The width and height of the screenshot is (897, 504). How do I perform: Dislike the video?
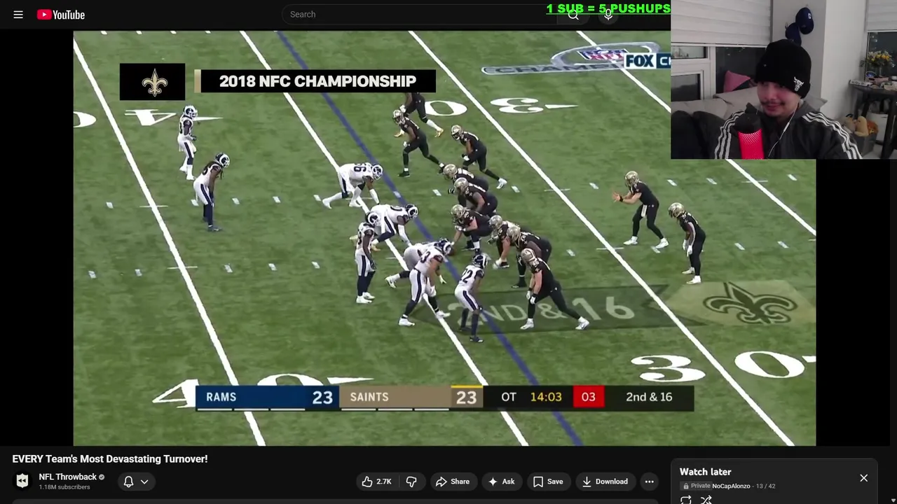point(411,482)
